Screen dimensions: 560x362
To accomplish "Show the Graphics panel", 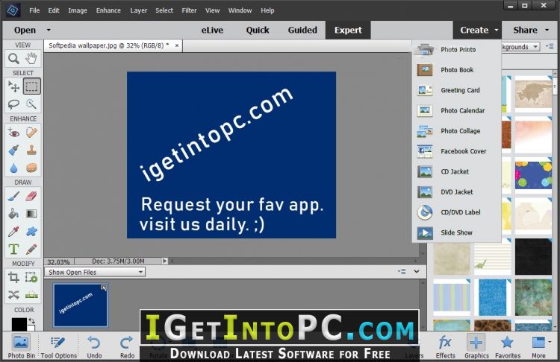I will click(476, 346).
